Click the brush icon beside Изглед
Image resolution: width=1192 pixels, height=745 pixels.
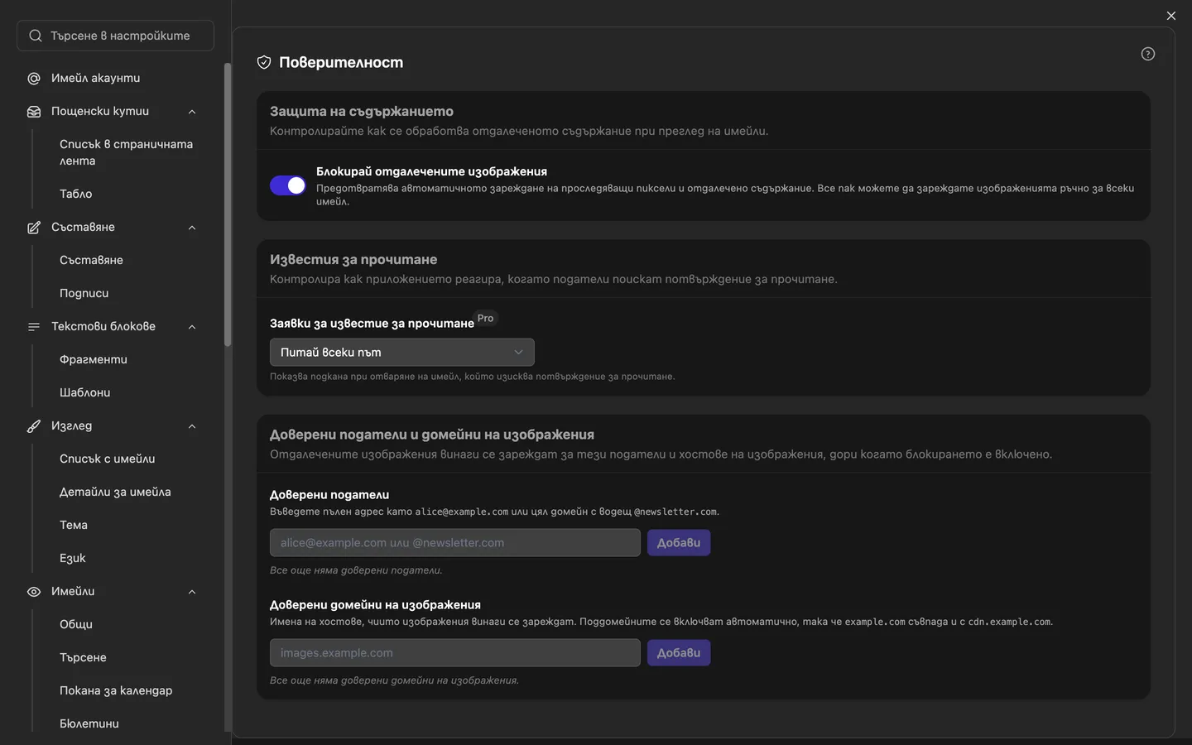coord(34,426)
